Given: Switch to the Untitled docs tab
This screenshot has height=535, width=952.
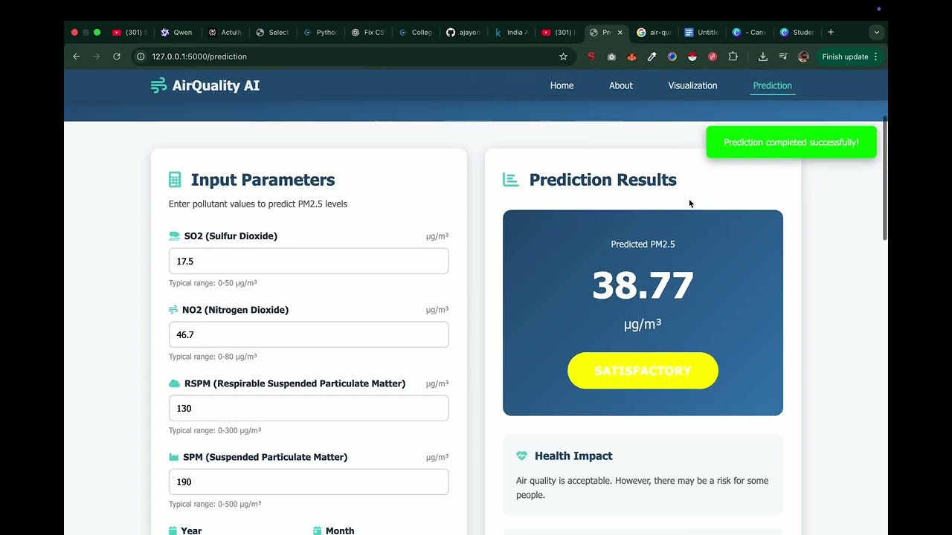Looking at the screenshot, I should (x=701, y=33).
